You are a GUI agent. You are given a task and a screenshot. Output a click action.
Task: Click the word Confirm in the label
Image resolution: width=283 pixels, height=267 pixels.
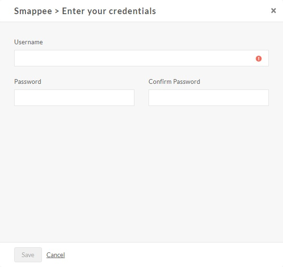160,81
